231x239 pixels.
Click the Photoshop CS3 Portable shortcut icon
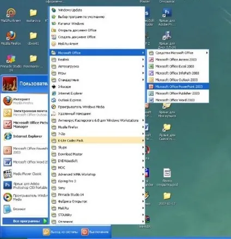[x=8, y=185]
